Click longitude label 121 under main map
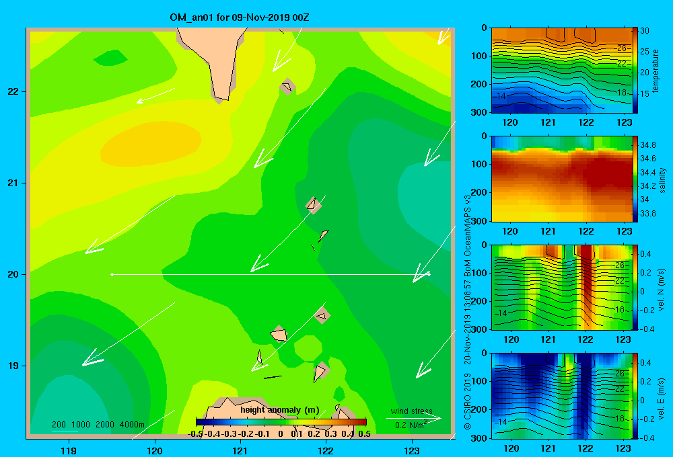Image resolution: width=673 pixels, height=457 pixels. click(x=240, y=450)
